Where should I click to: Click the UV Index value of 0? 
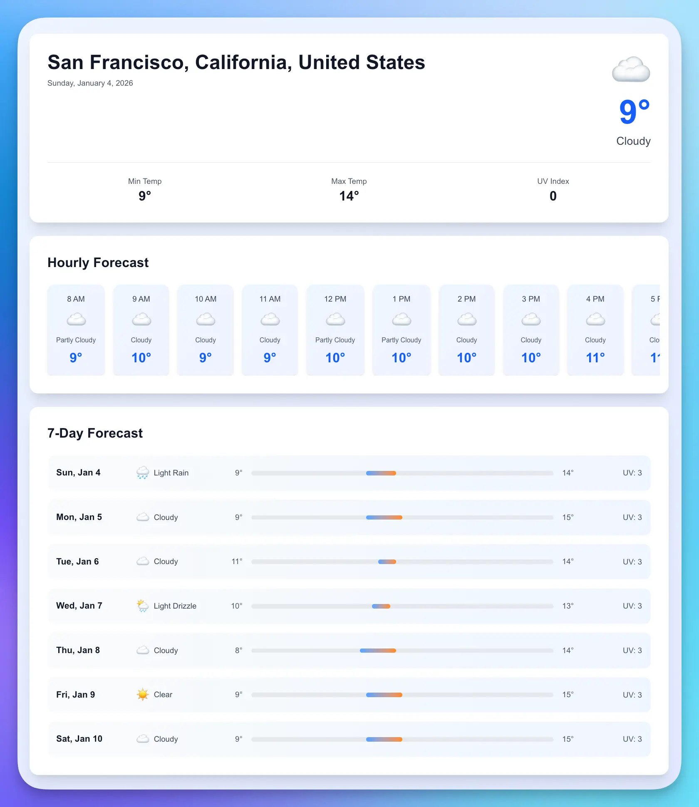point(553,196)
